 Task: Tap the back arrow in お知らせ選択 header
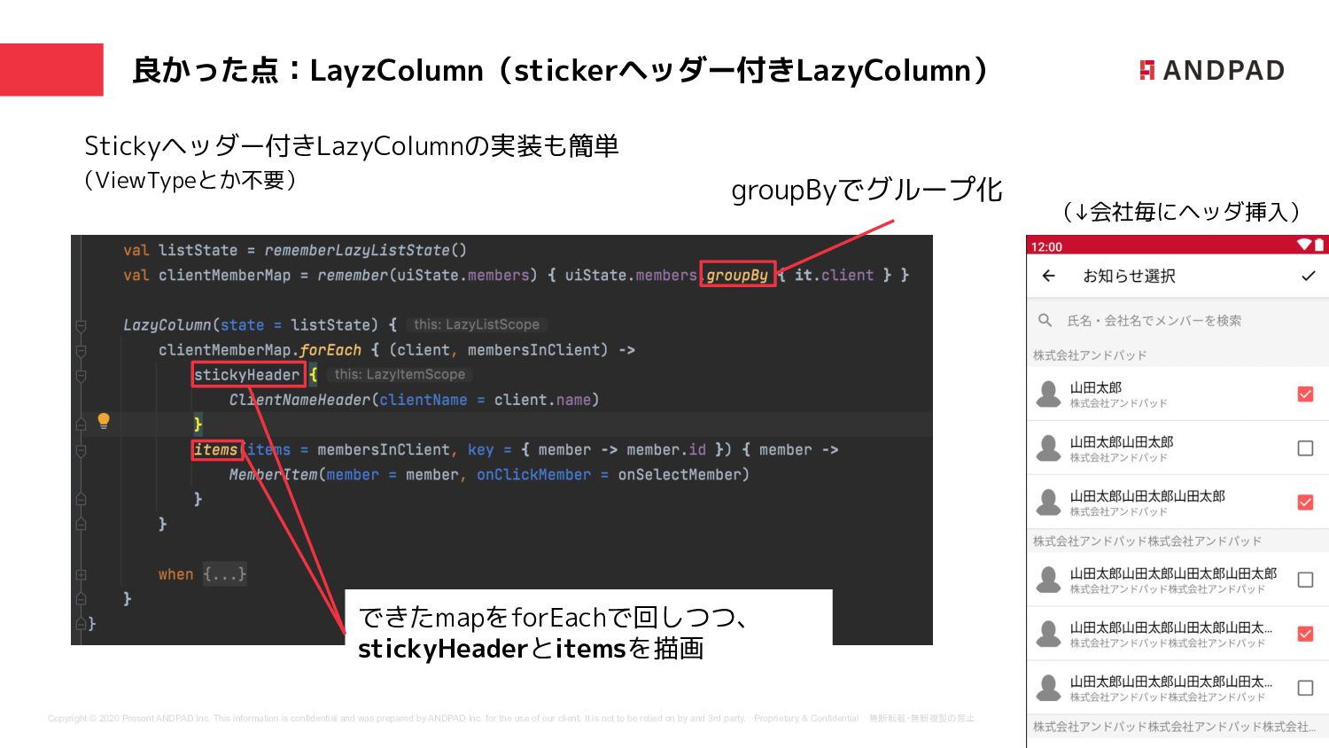pyautogui.click(x=1049, y=276)
